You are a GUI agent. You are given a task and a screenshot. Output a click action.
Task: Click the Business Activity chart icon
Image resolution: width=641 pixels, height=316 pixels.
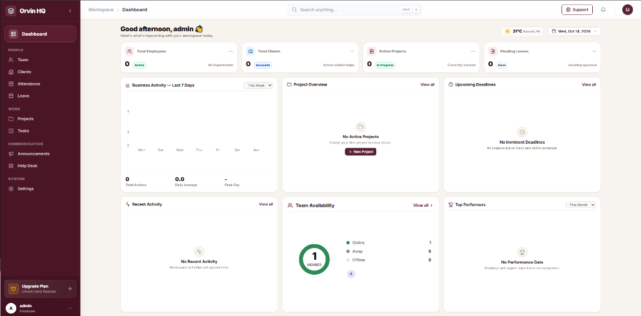point(128,85)
